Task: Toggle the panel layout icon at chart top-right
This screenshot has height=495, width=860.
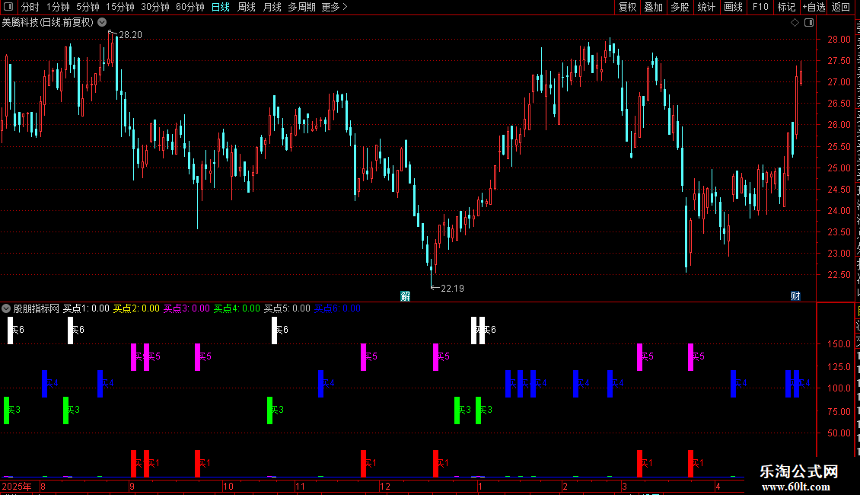Action: tap(809, 23)
